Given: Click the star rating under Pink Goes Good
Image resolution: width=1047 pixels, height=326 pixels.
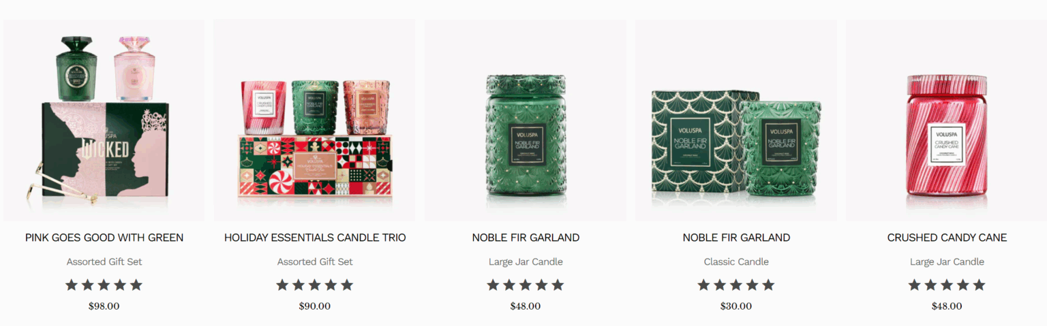Looking at the screenshot, I should pyautogui.click(x=104, y=285).
